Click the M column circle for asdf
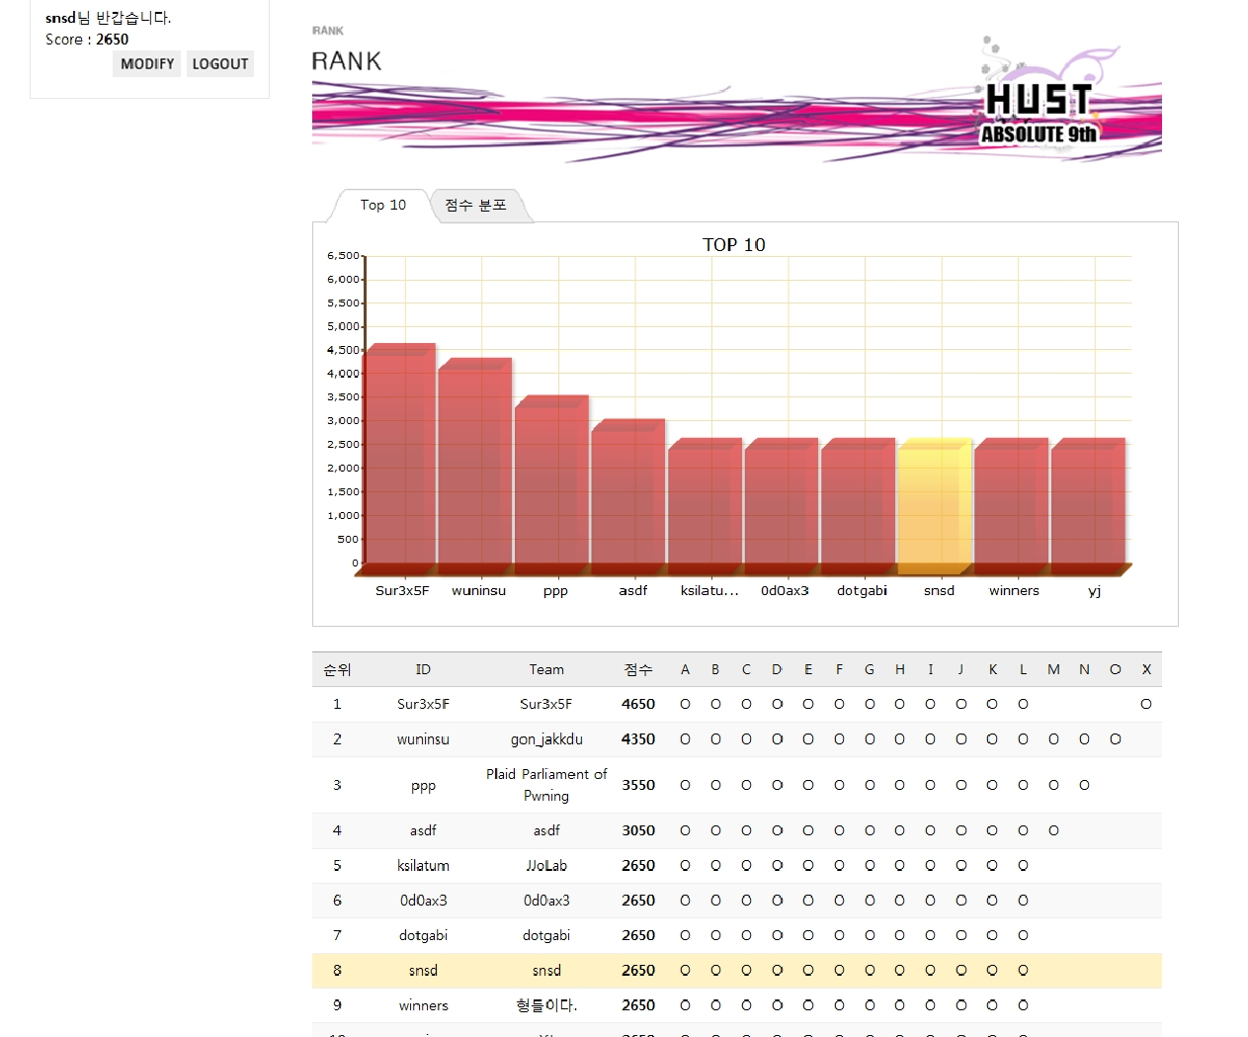The width and height of the screenshot is (1248, 1037). 1053,831
